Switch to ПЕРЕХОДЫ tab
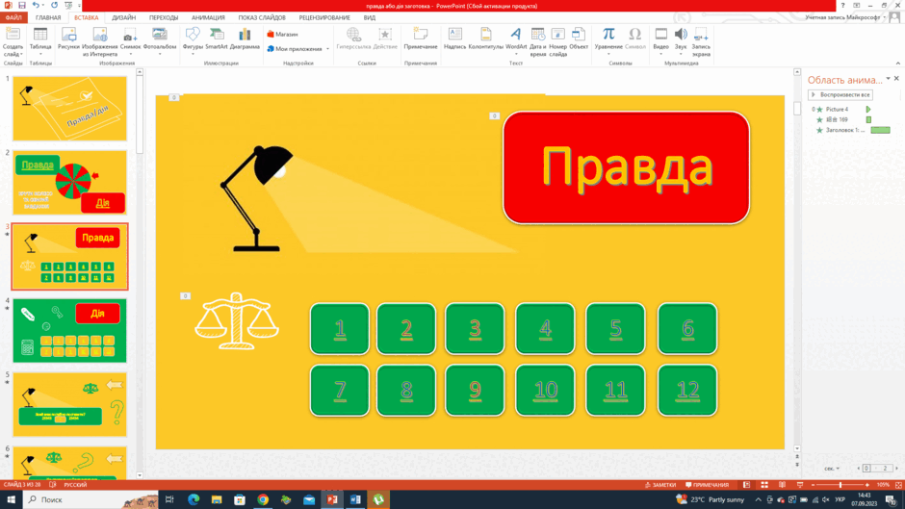905x509 pixels. 164,18
